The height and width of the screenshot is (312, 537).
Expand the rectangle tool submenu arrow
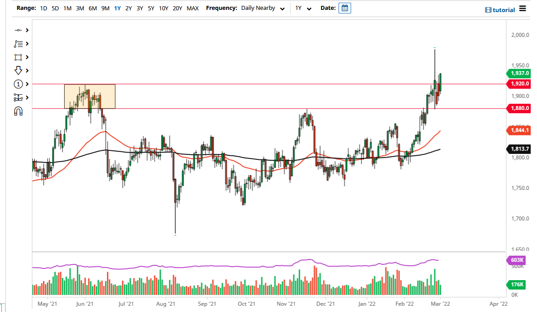[27, 57]
